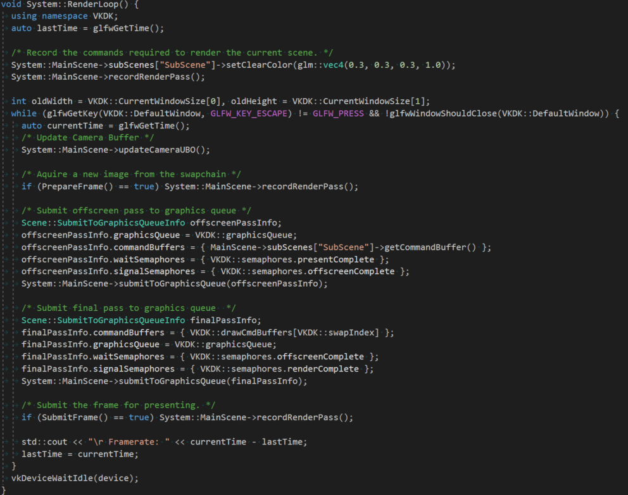Click 'finalPassInfo;' declaration line
This screenshot has width=628, height=495.
click(x=141, y=320)
